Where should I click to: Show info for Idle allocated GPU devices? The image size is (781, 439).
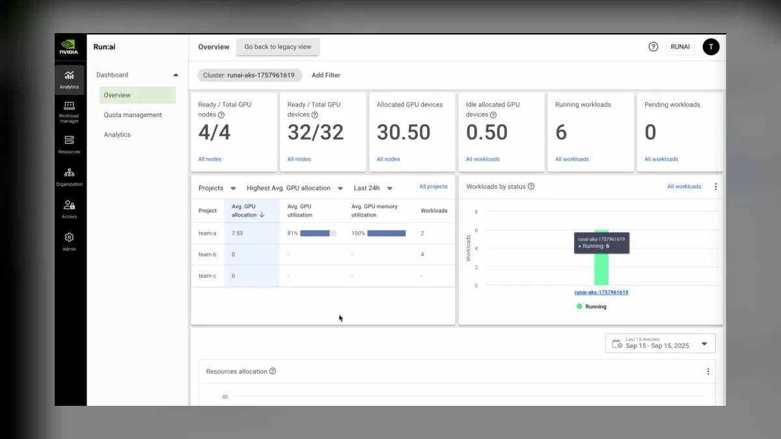point(493,114)
